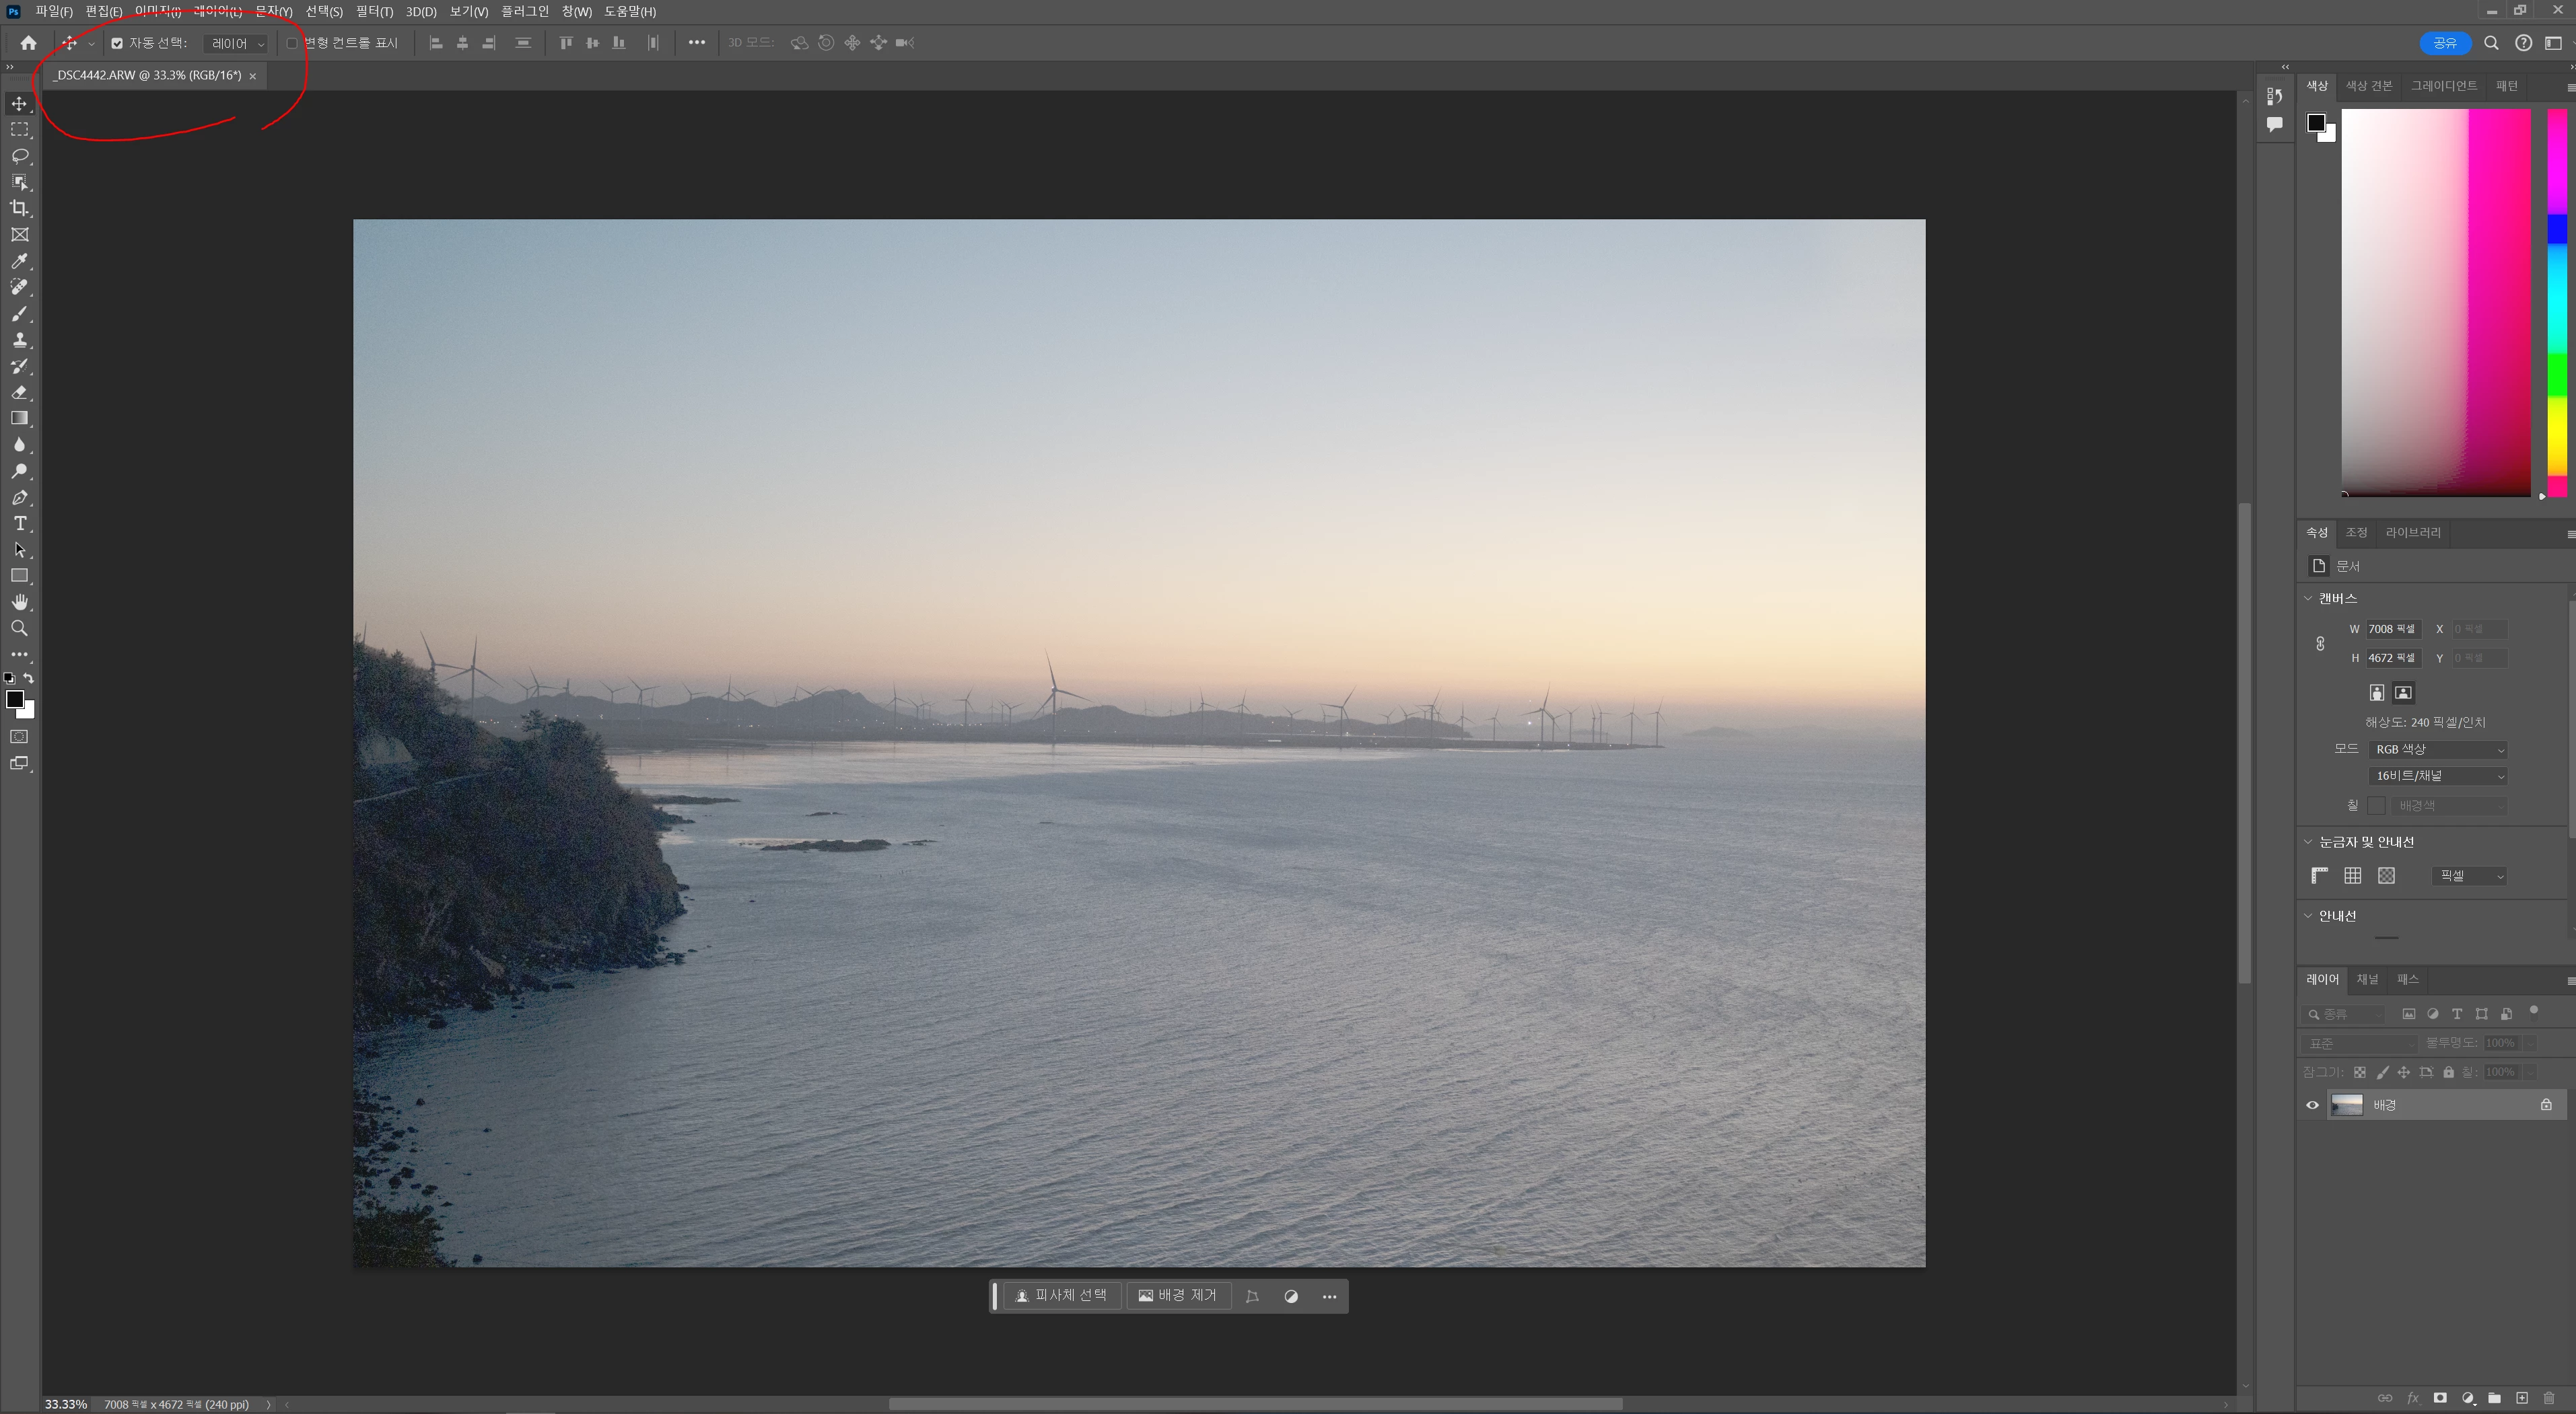Choose the Clone Stamp tool

tap(19, 340)
